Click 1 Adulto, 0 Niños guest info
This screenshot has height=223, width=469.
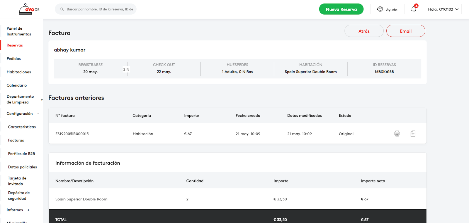(237, 72)
